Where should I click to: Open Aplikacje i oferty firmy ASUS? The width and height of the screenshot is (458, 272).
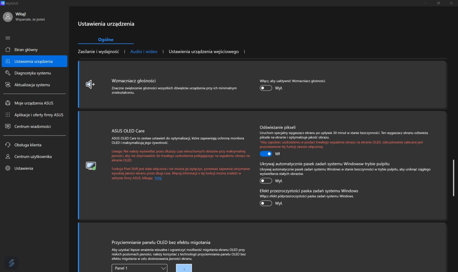[x=39, y=115]
